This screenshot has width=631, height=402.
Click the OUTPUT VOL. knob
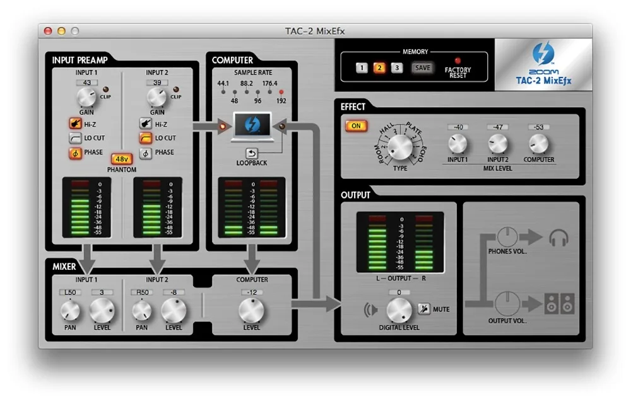pyautogui.click(x=507, y=304)
